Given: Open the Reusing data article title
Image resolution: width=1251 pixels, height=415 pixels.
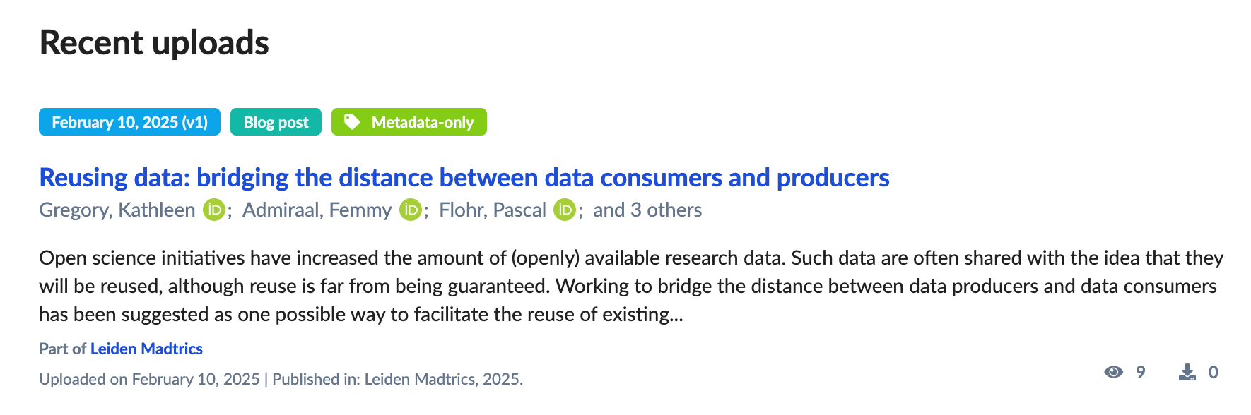Looking at the screenshot, I should [x=464, y=178].
